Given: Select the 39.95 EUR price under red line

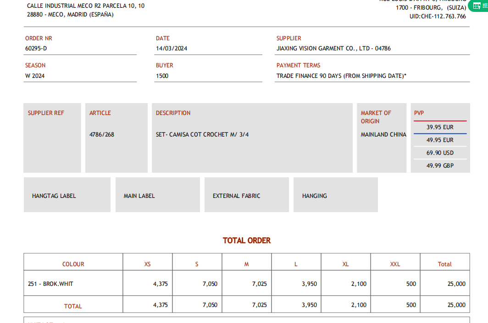Looking at the screenshot, I should pyautogui.click(x=440, y=127).
